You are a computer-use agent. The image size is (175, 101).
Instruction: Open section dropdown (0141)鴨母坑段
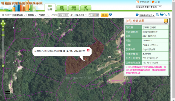(x=79, y=15)
